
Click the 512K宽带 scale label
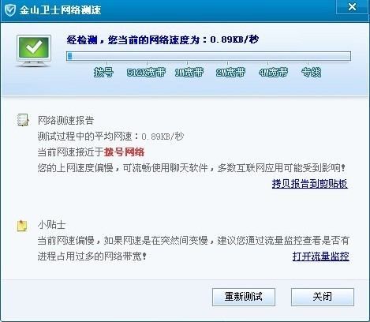pos(146,72)
